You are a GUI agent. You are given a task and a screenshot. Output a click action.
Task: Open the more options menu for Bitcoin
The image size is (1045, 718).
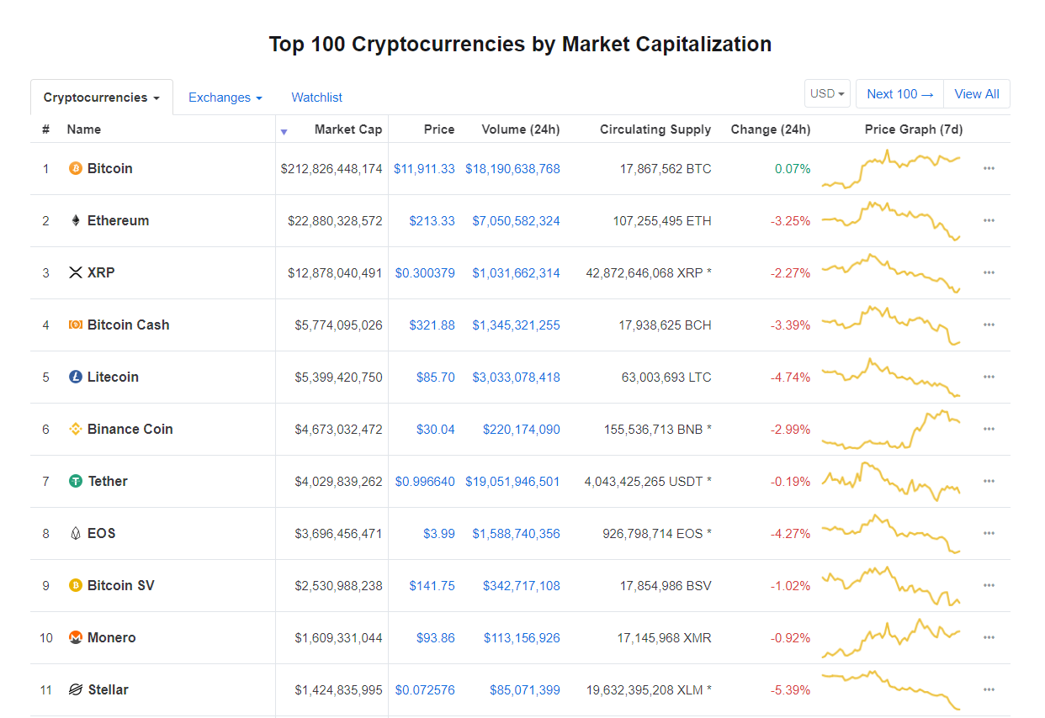[x=989, y=168]
